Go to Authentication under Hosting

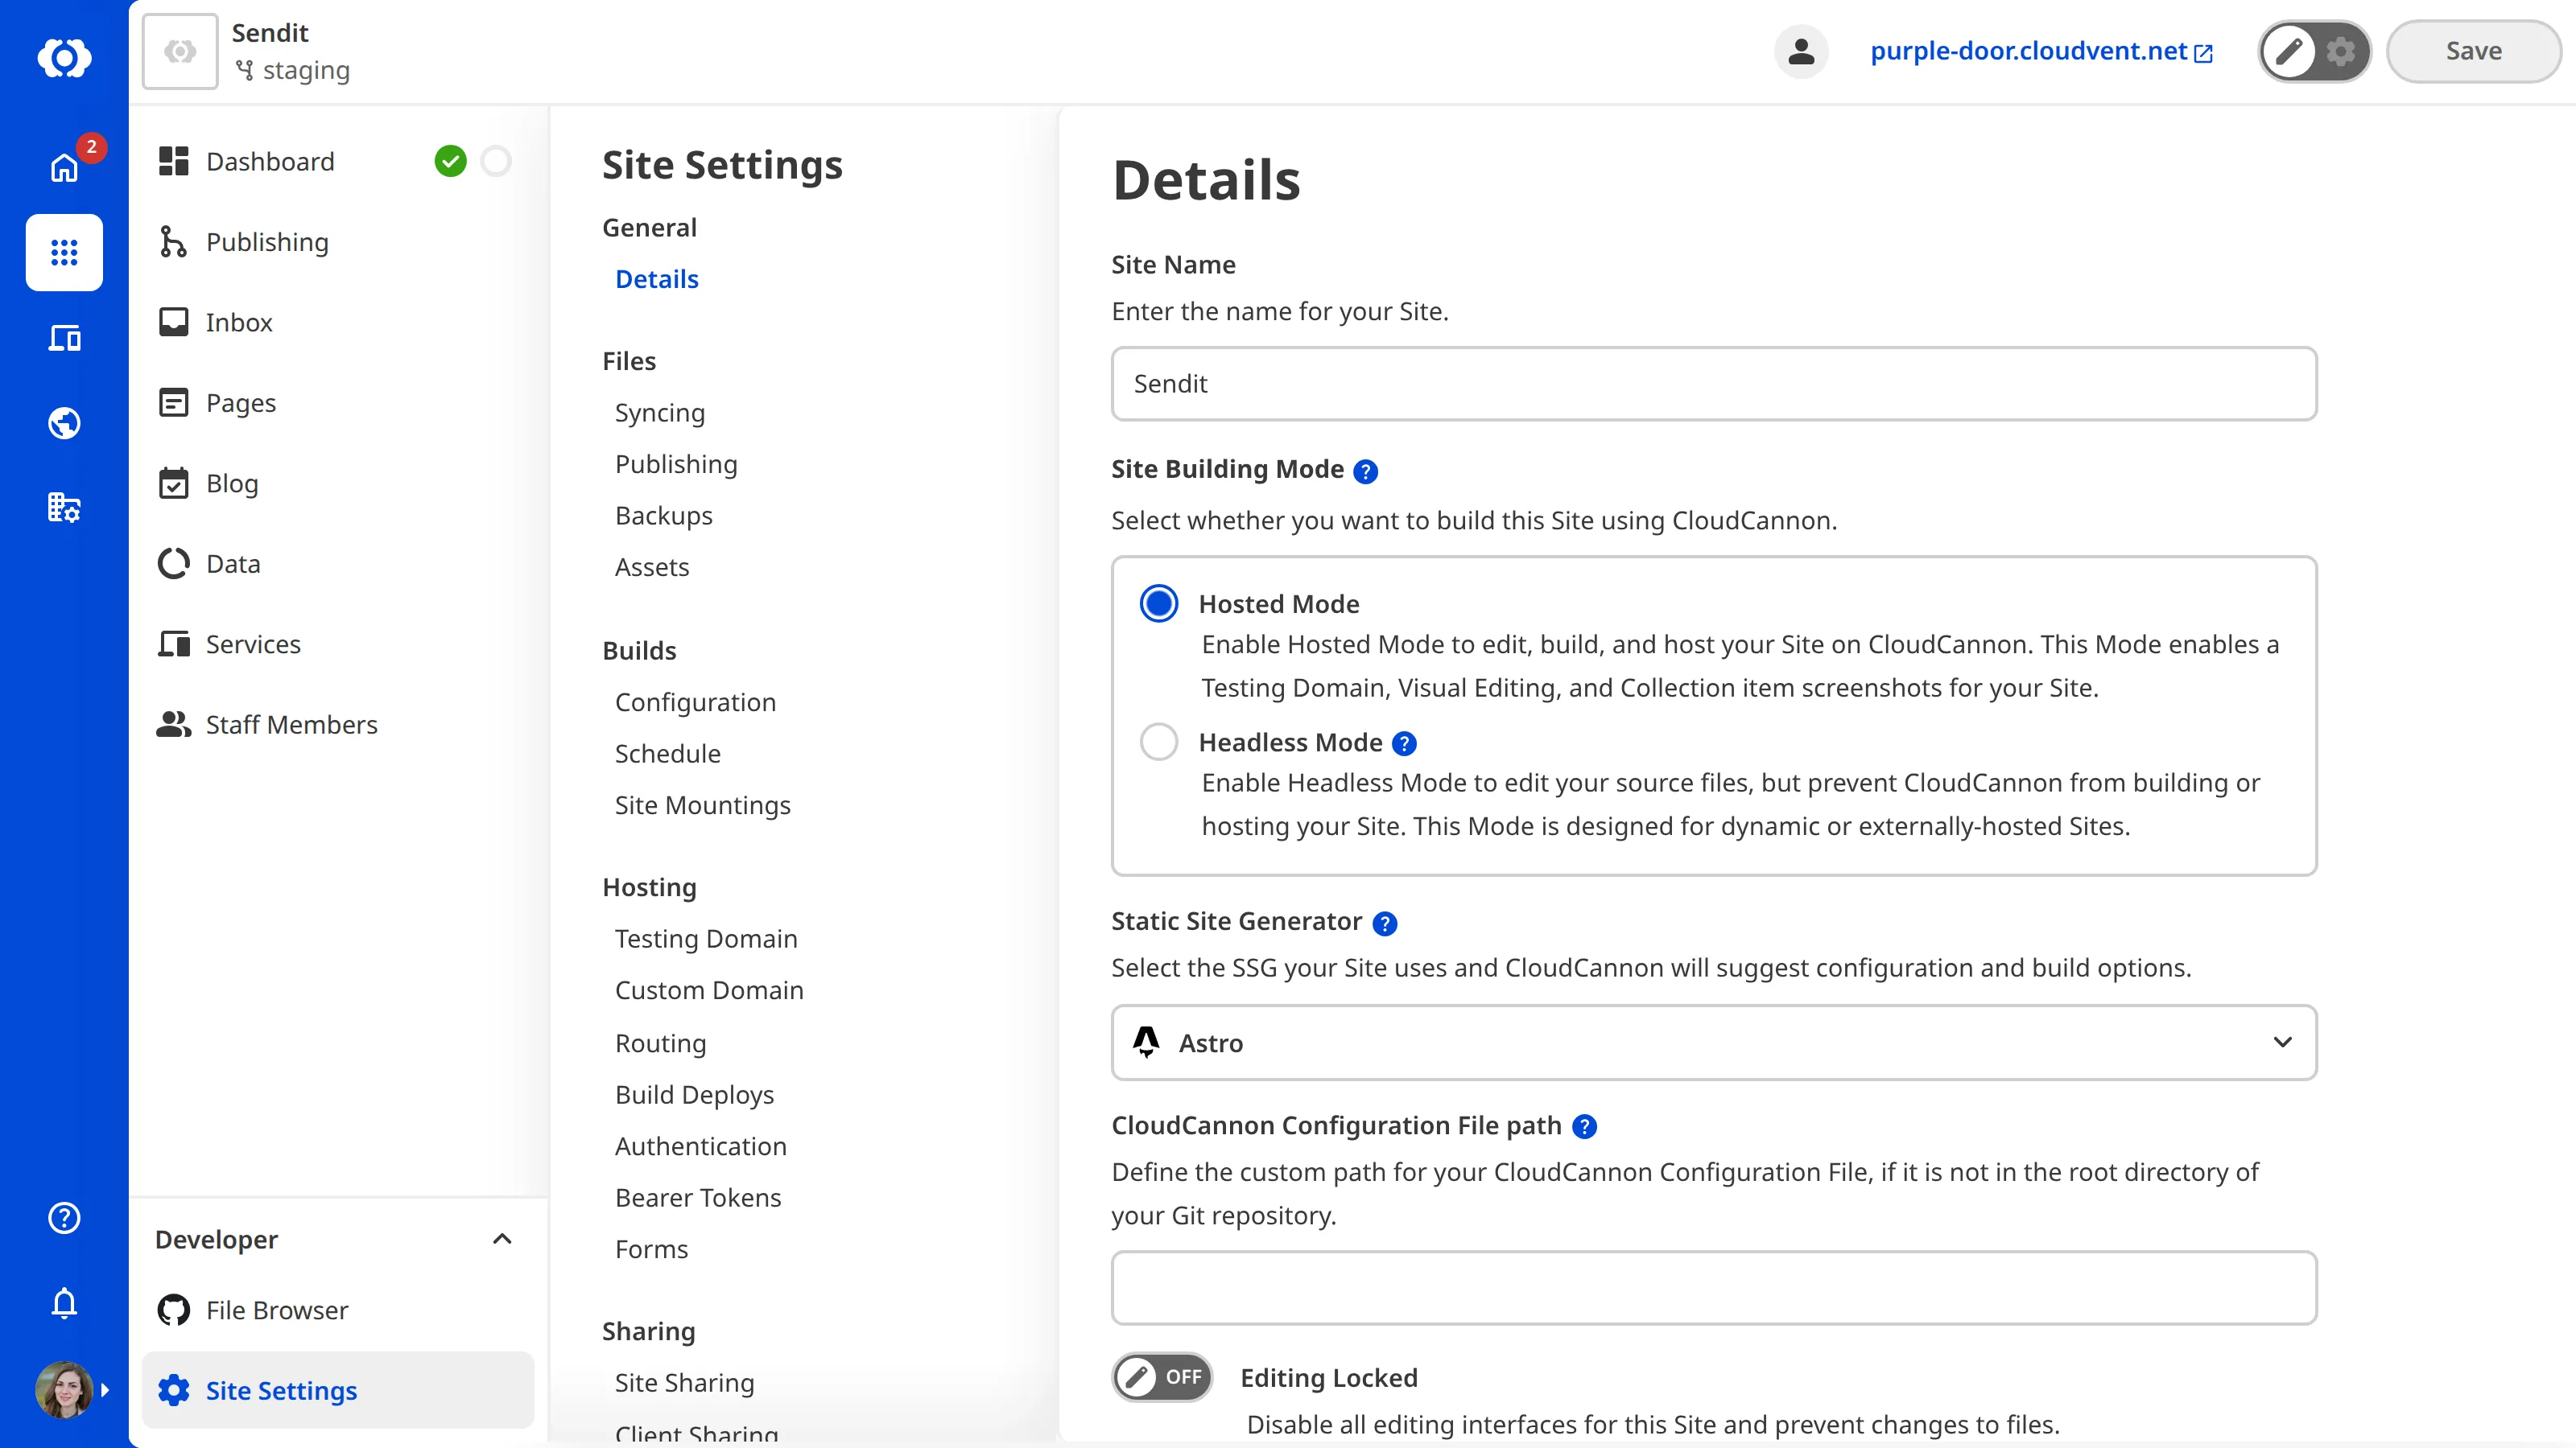[x=700, y=1146]
